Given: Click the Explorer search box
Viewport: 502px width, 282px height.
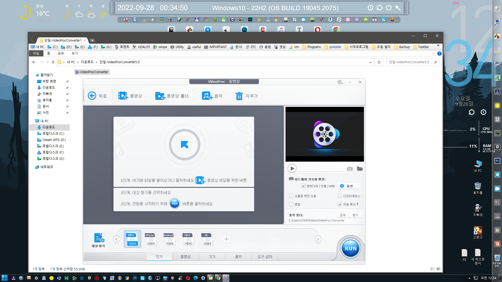Looking at the screenshot, I should pyautogui.click(x=413, y=62).
